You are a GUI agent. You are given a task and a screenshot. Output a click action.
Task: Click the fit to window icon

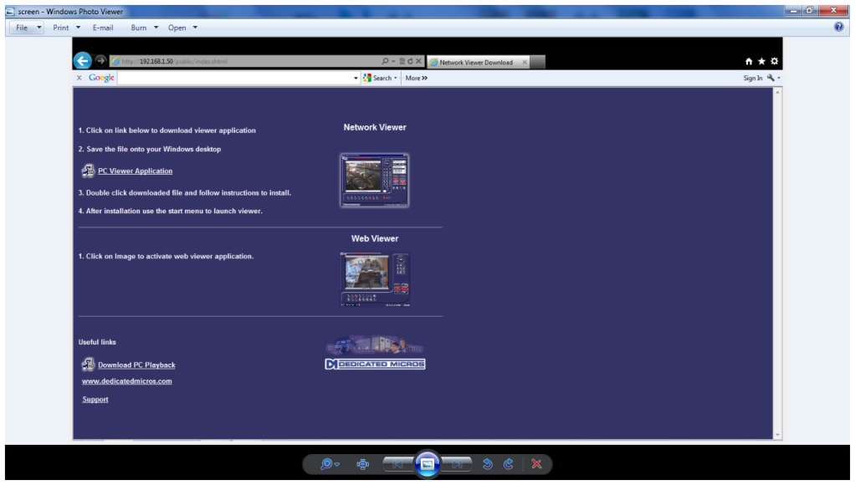(363, 464)
